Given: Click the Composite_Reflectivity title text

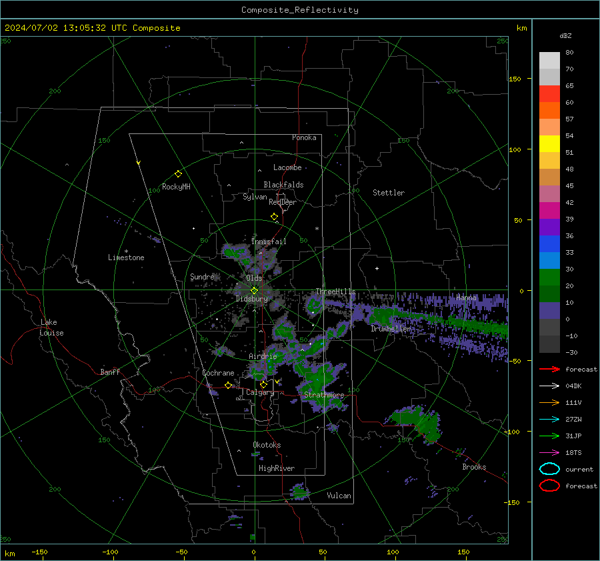Looking at the screenshot, I should [300, 10].
